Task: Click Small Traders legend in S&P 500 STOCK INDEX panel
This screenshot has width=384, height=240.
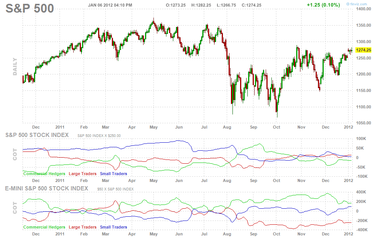Action: (113, 174)
